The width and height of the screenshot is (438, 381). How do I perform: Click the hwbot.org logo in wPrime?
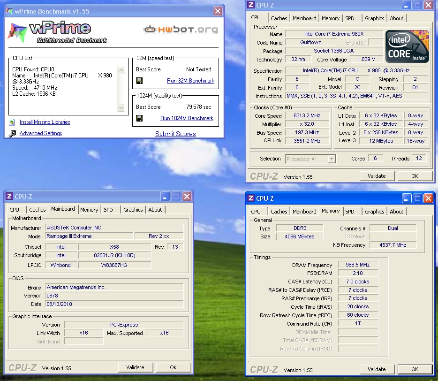(181, 30)
